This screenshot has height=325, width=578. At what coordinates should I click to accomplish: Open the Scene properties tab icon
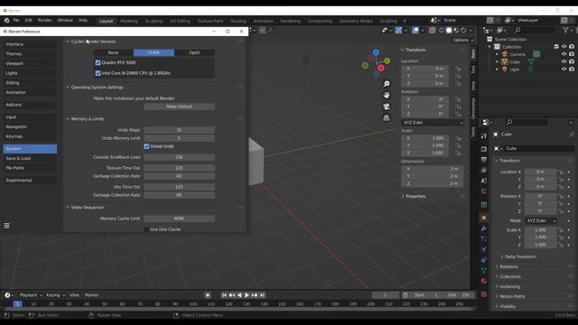point(484,181)
